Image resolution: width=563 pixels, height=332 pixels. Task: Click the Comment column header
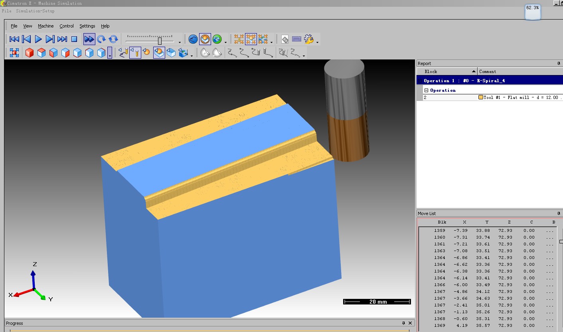520,71
